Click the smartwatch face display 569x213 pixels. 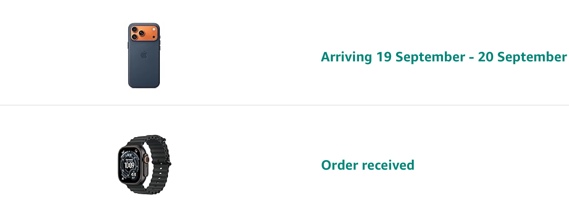(x=130, y=166)
